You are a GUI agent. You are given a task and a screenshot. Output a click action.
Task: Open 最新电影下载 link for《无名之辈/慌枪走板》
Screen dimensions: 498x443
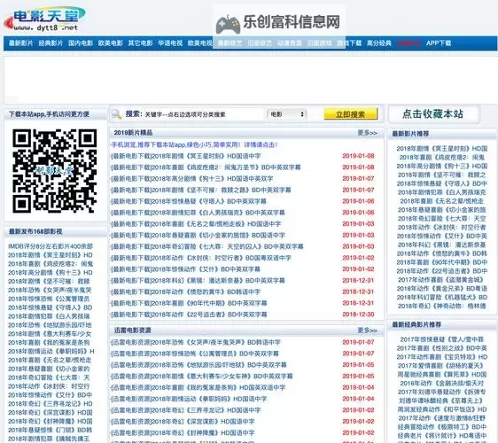(196, 224)
